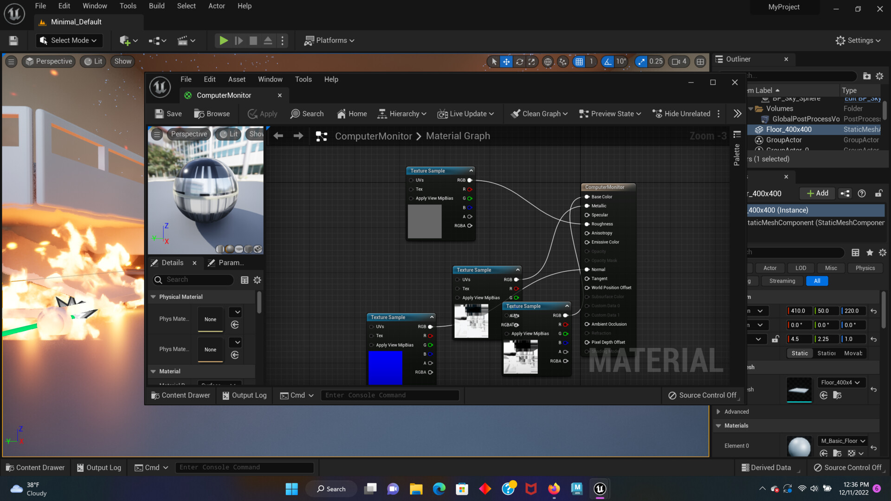Select Floor_400x400 in the Outliner
The width and height of the screenshot is (891, 501).
click(x=790, y=129)
